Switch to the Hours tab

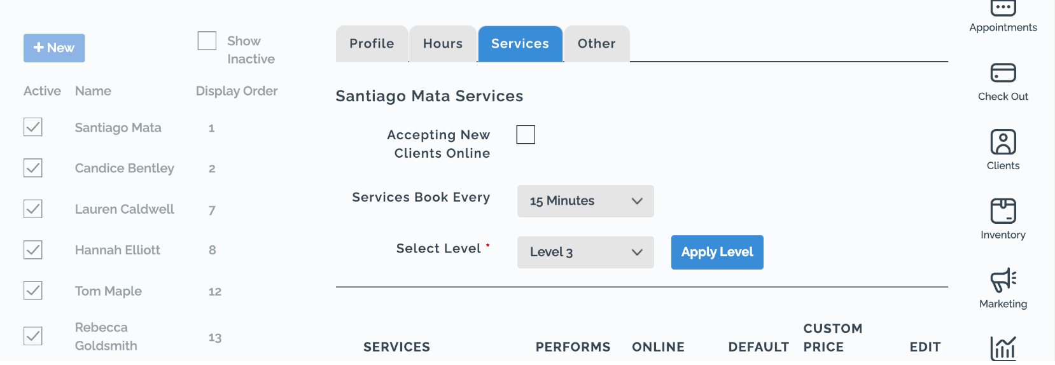tap(443, 44)
